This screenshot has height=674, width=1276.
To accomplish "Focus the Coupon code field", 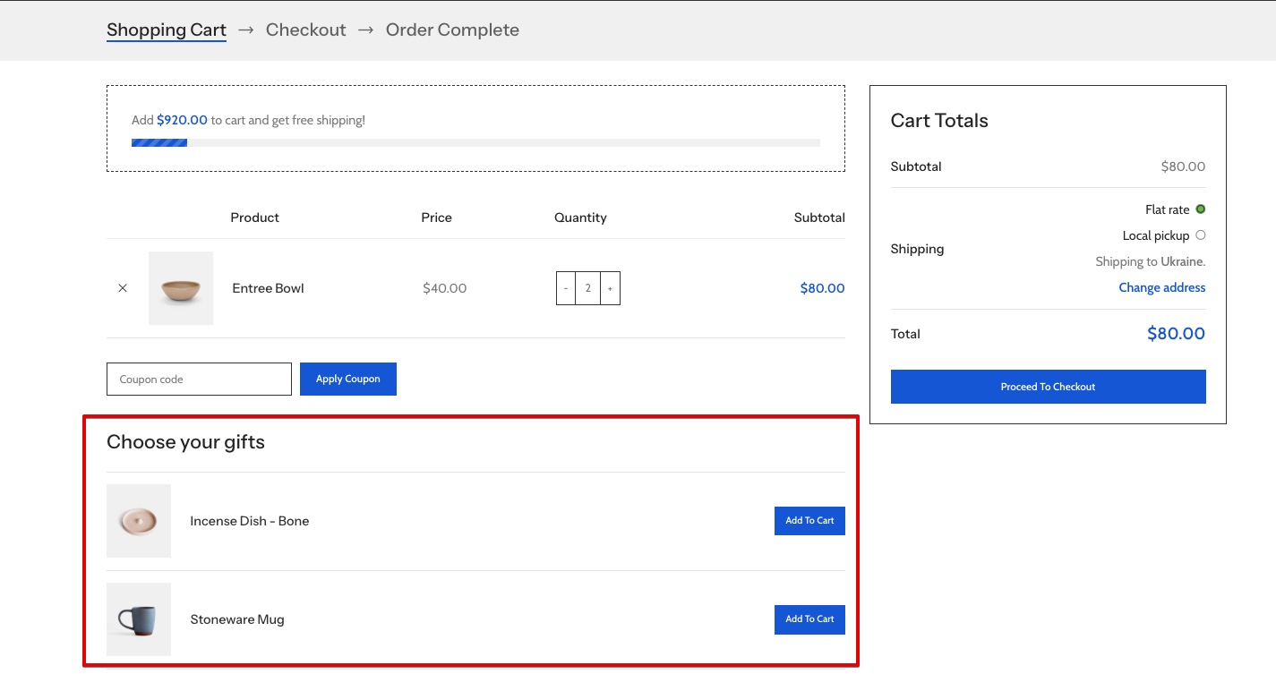I will coord(199,379).
